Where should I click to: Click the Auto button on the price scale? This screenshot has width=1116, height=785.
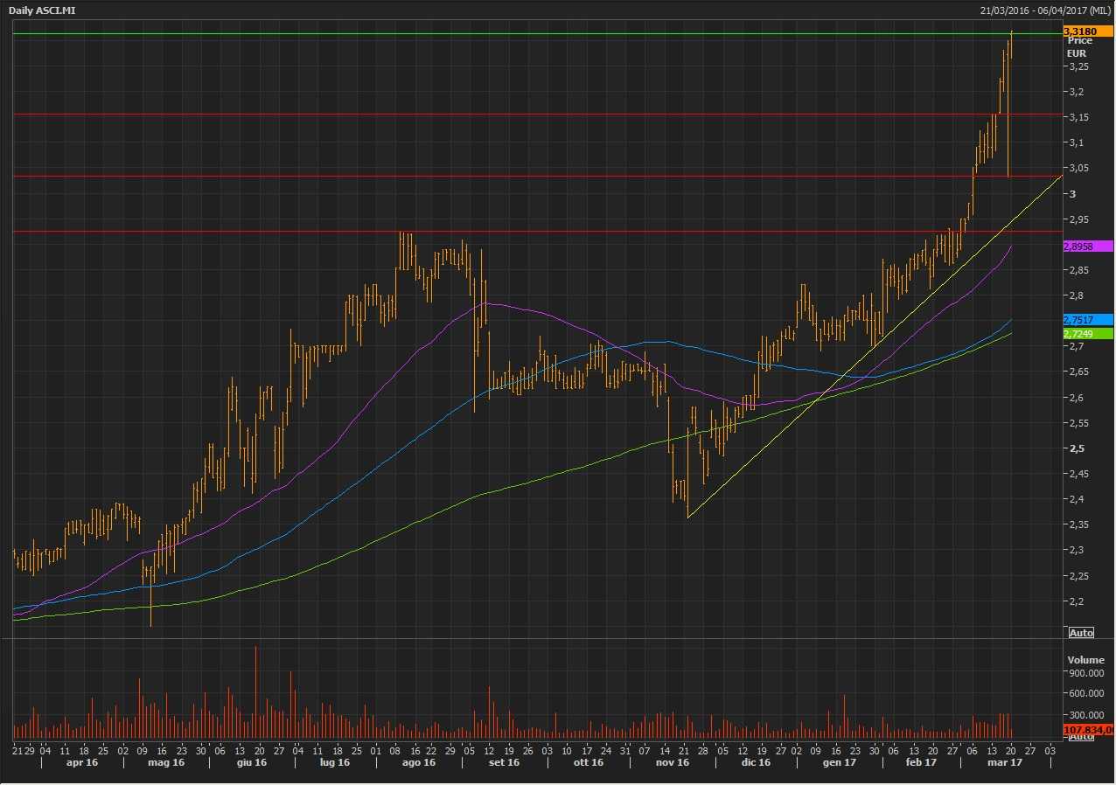(1081, 632)
